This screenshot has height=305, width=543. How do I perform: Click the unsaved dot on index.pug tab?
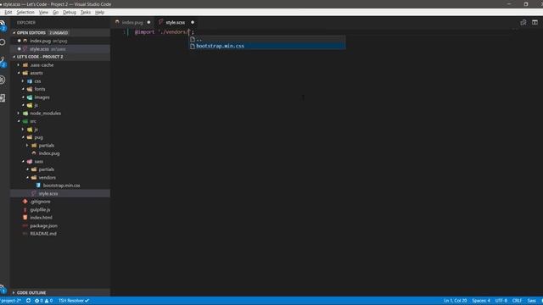tap(148, 23)
